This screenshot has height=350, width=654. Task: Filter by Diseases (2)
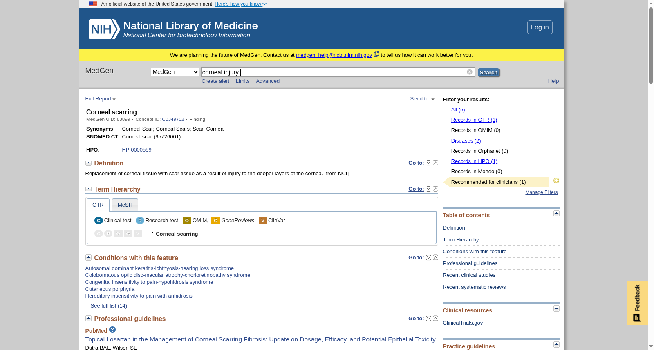tap(466, 141)
